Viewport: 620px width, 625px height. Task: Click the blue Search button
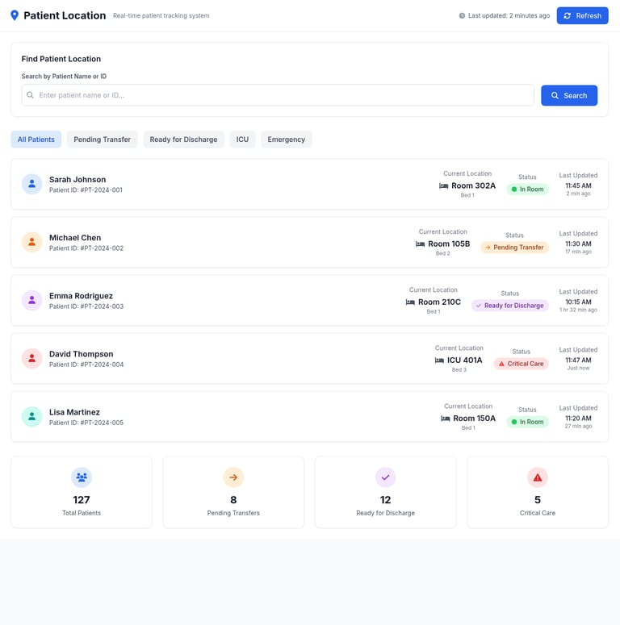pos(569,95)
